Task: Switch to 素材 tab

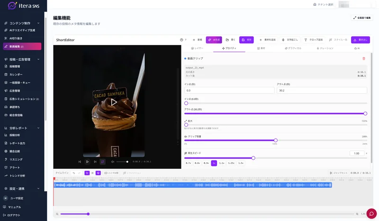Action: coord(261,48)
